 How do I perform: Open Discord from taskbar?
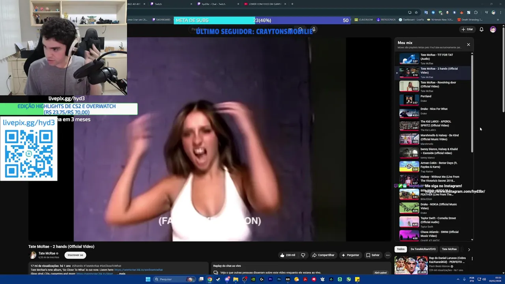coord(227,279)
